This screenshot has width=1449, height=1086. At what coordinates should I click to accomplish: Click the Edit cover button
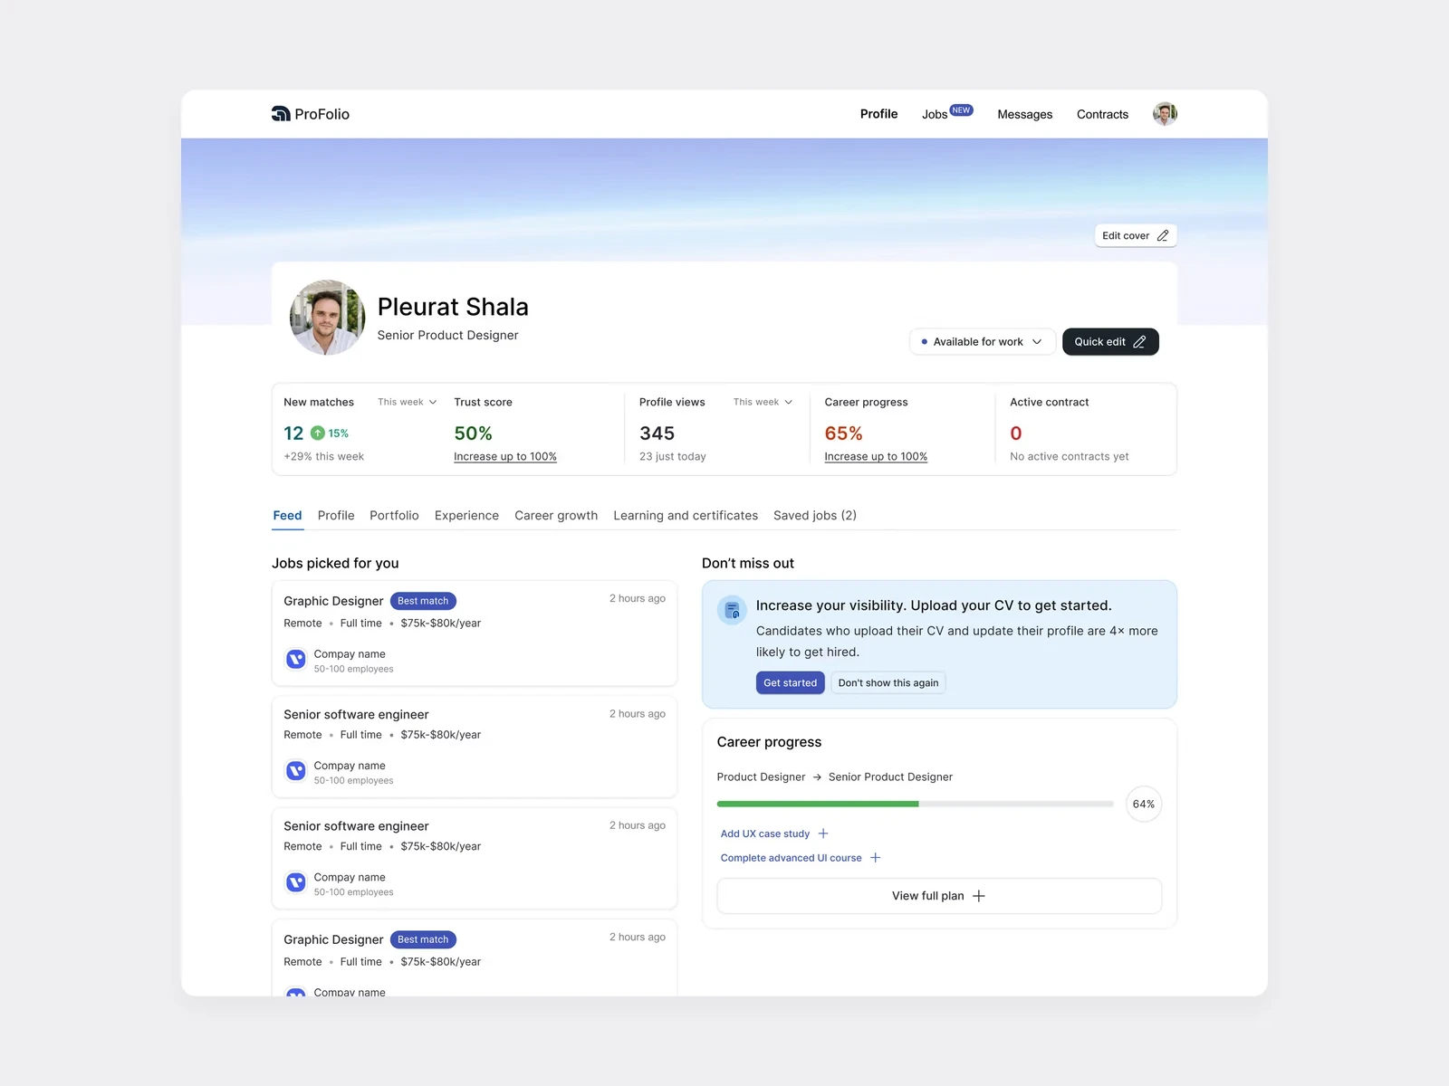[x=1136, y=235]
